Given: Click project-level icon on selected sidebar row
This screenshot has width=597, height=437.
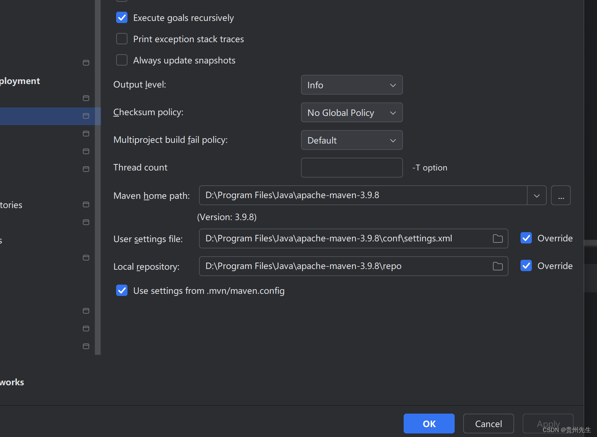Looking at the screenshot, I should (x=86, y=116).
